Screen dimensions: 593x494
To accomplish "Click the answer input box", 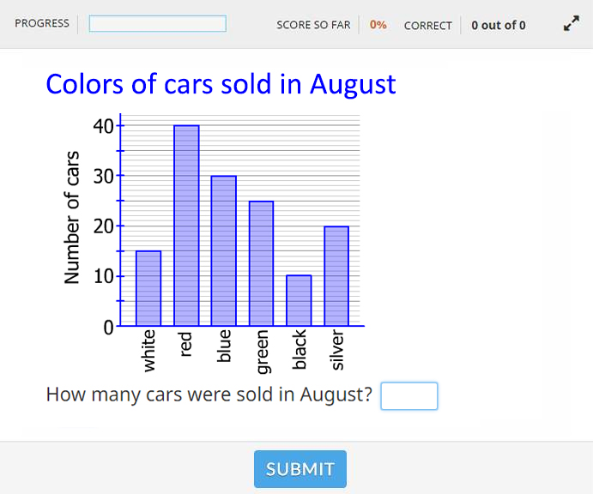I will coord(409,395).
